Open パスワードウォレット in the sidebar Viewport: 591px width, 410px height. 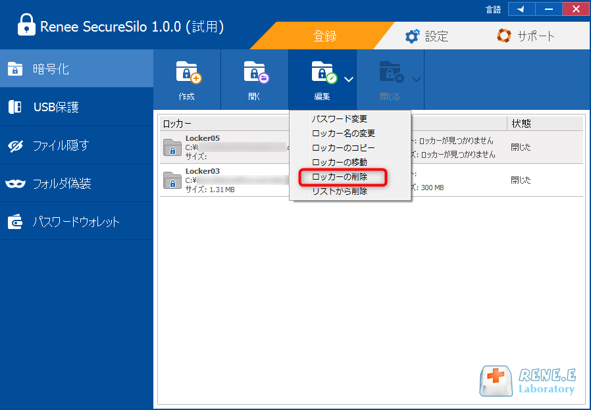(x=76, y=222)
